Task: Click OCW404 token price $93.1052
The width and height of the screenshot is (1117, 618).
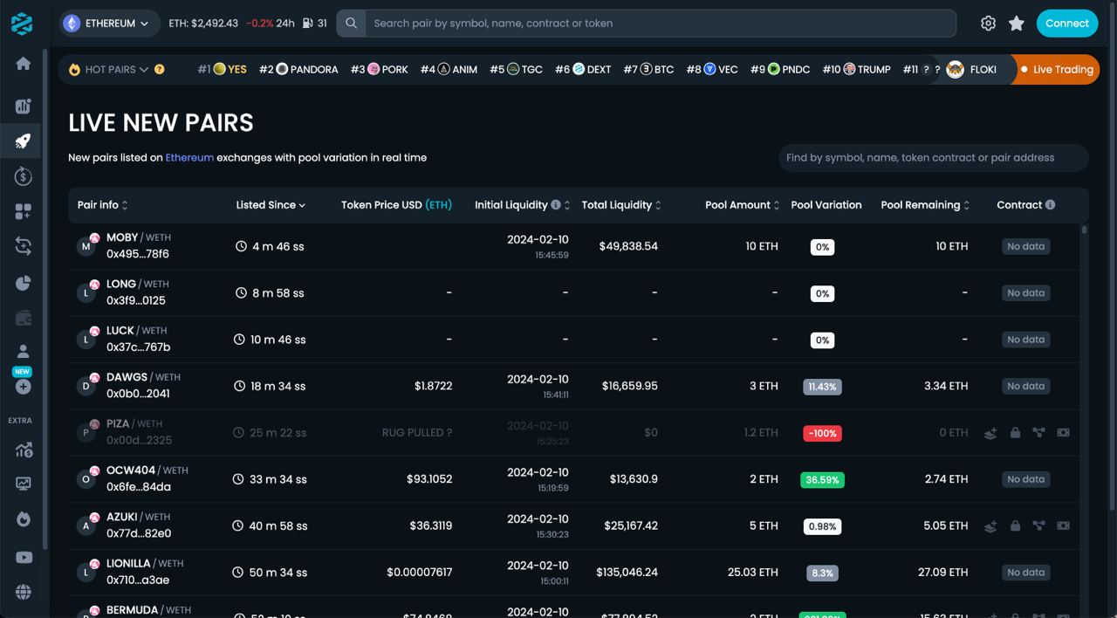Action: pos(429,479)
